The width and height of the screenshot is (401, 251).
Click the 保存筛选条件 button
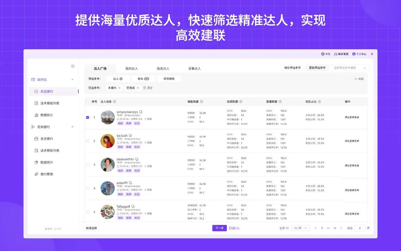(x=293, y=68)
